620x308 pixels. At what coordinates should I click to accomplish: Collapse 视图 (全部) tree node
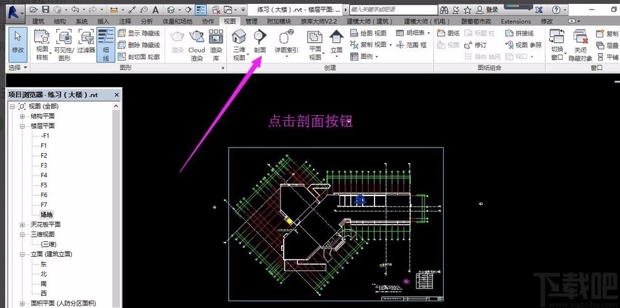[12, 106]
